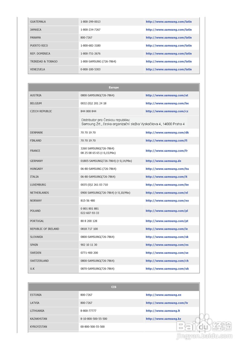
Task: Select Spain number 902 10 11 30
Action: pyautogui.click(x=89, y=245)
